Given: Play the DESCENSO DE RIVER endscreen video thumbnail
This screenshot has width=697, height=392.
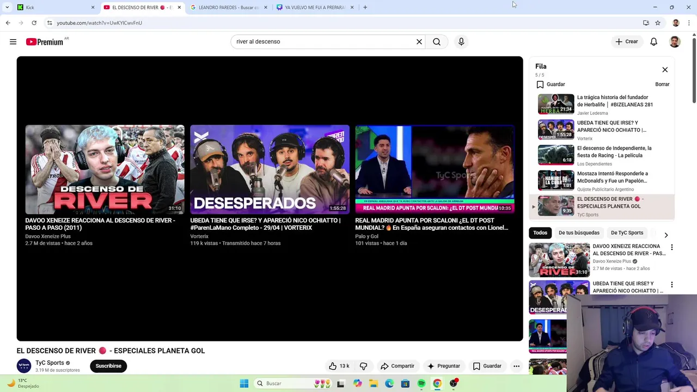Looking at the screenshot, I should tap(105, 169).
